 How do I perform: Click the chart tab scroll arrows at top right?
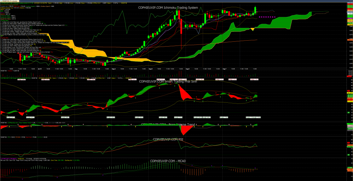[x=351, y=1]
